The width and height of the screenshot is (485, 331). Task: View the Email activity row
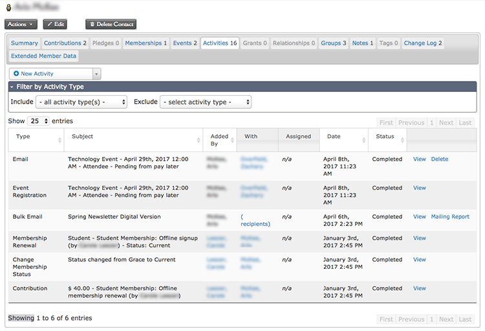point(420,159)
